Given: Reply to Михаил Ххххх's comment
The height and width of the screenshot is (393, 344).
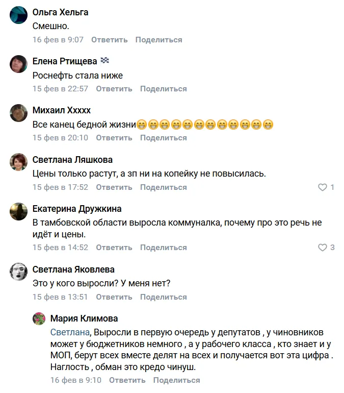Looking at the screenshot, I should click(x=114, y=138).
